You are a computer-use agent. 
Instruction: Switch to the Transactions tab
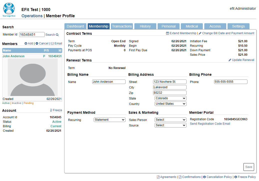[x=122, y=26]
